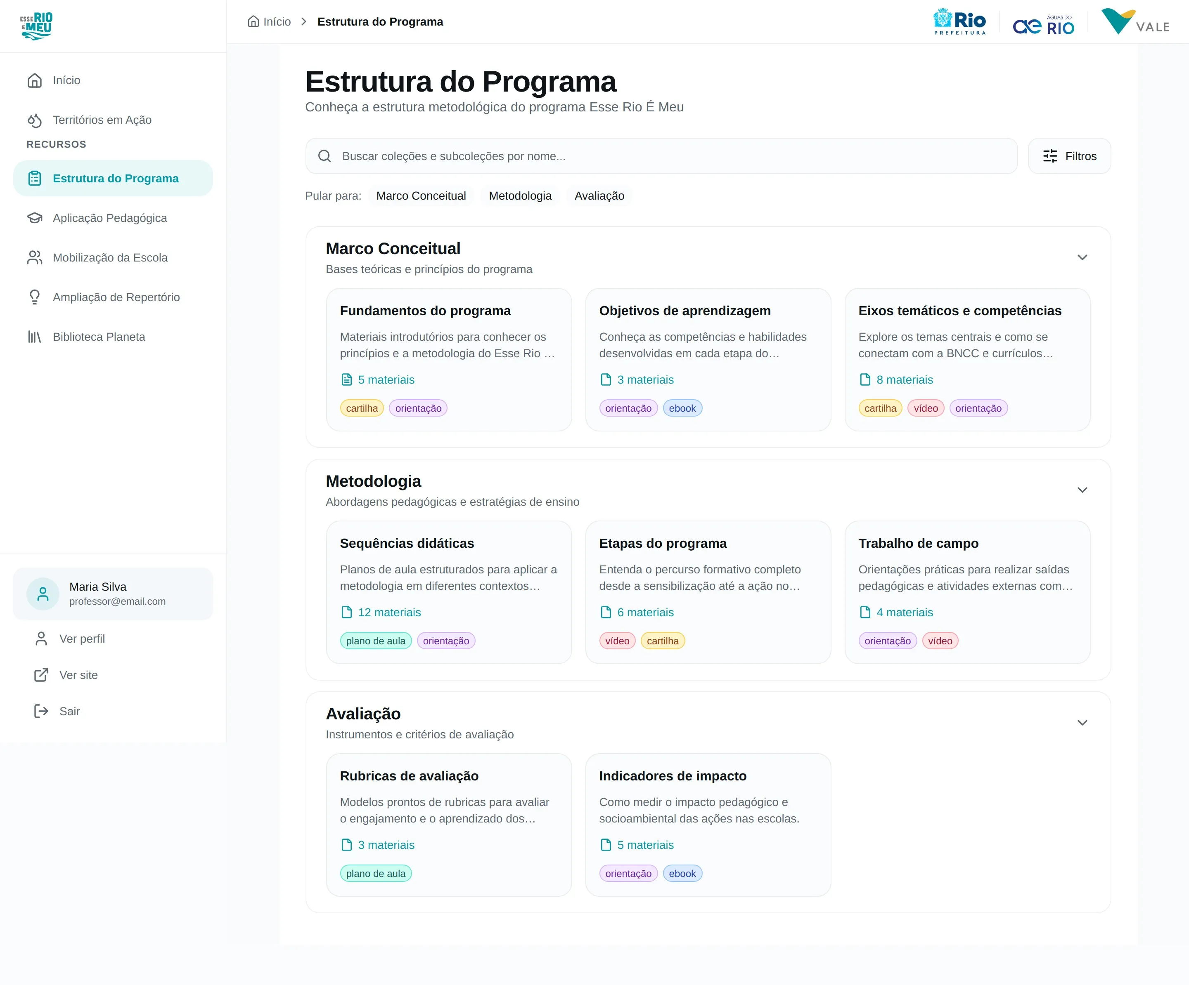1189x985 pixels.
Task: Open the Trabalho de campo card
Action: click(x=968, y=592)
